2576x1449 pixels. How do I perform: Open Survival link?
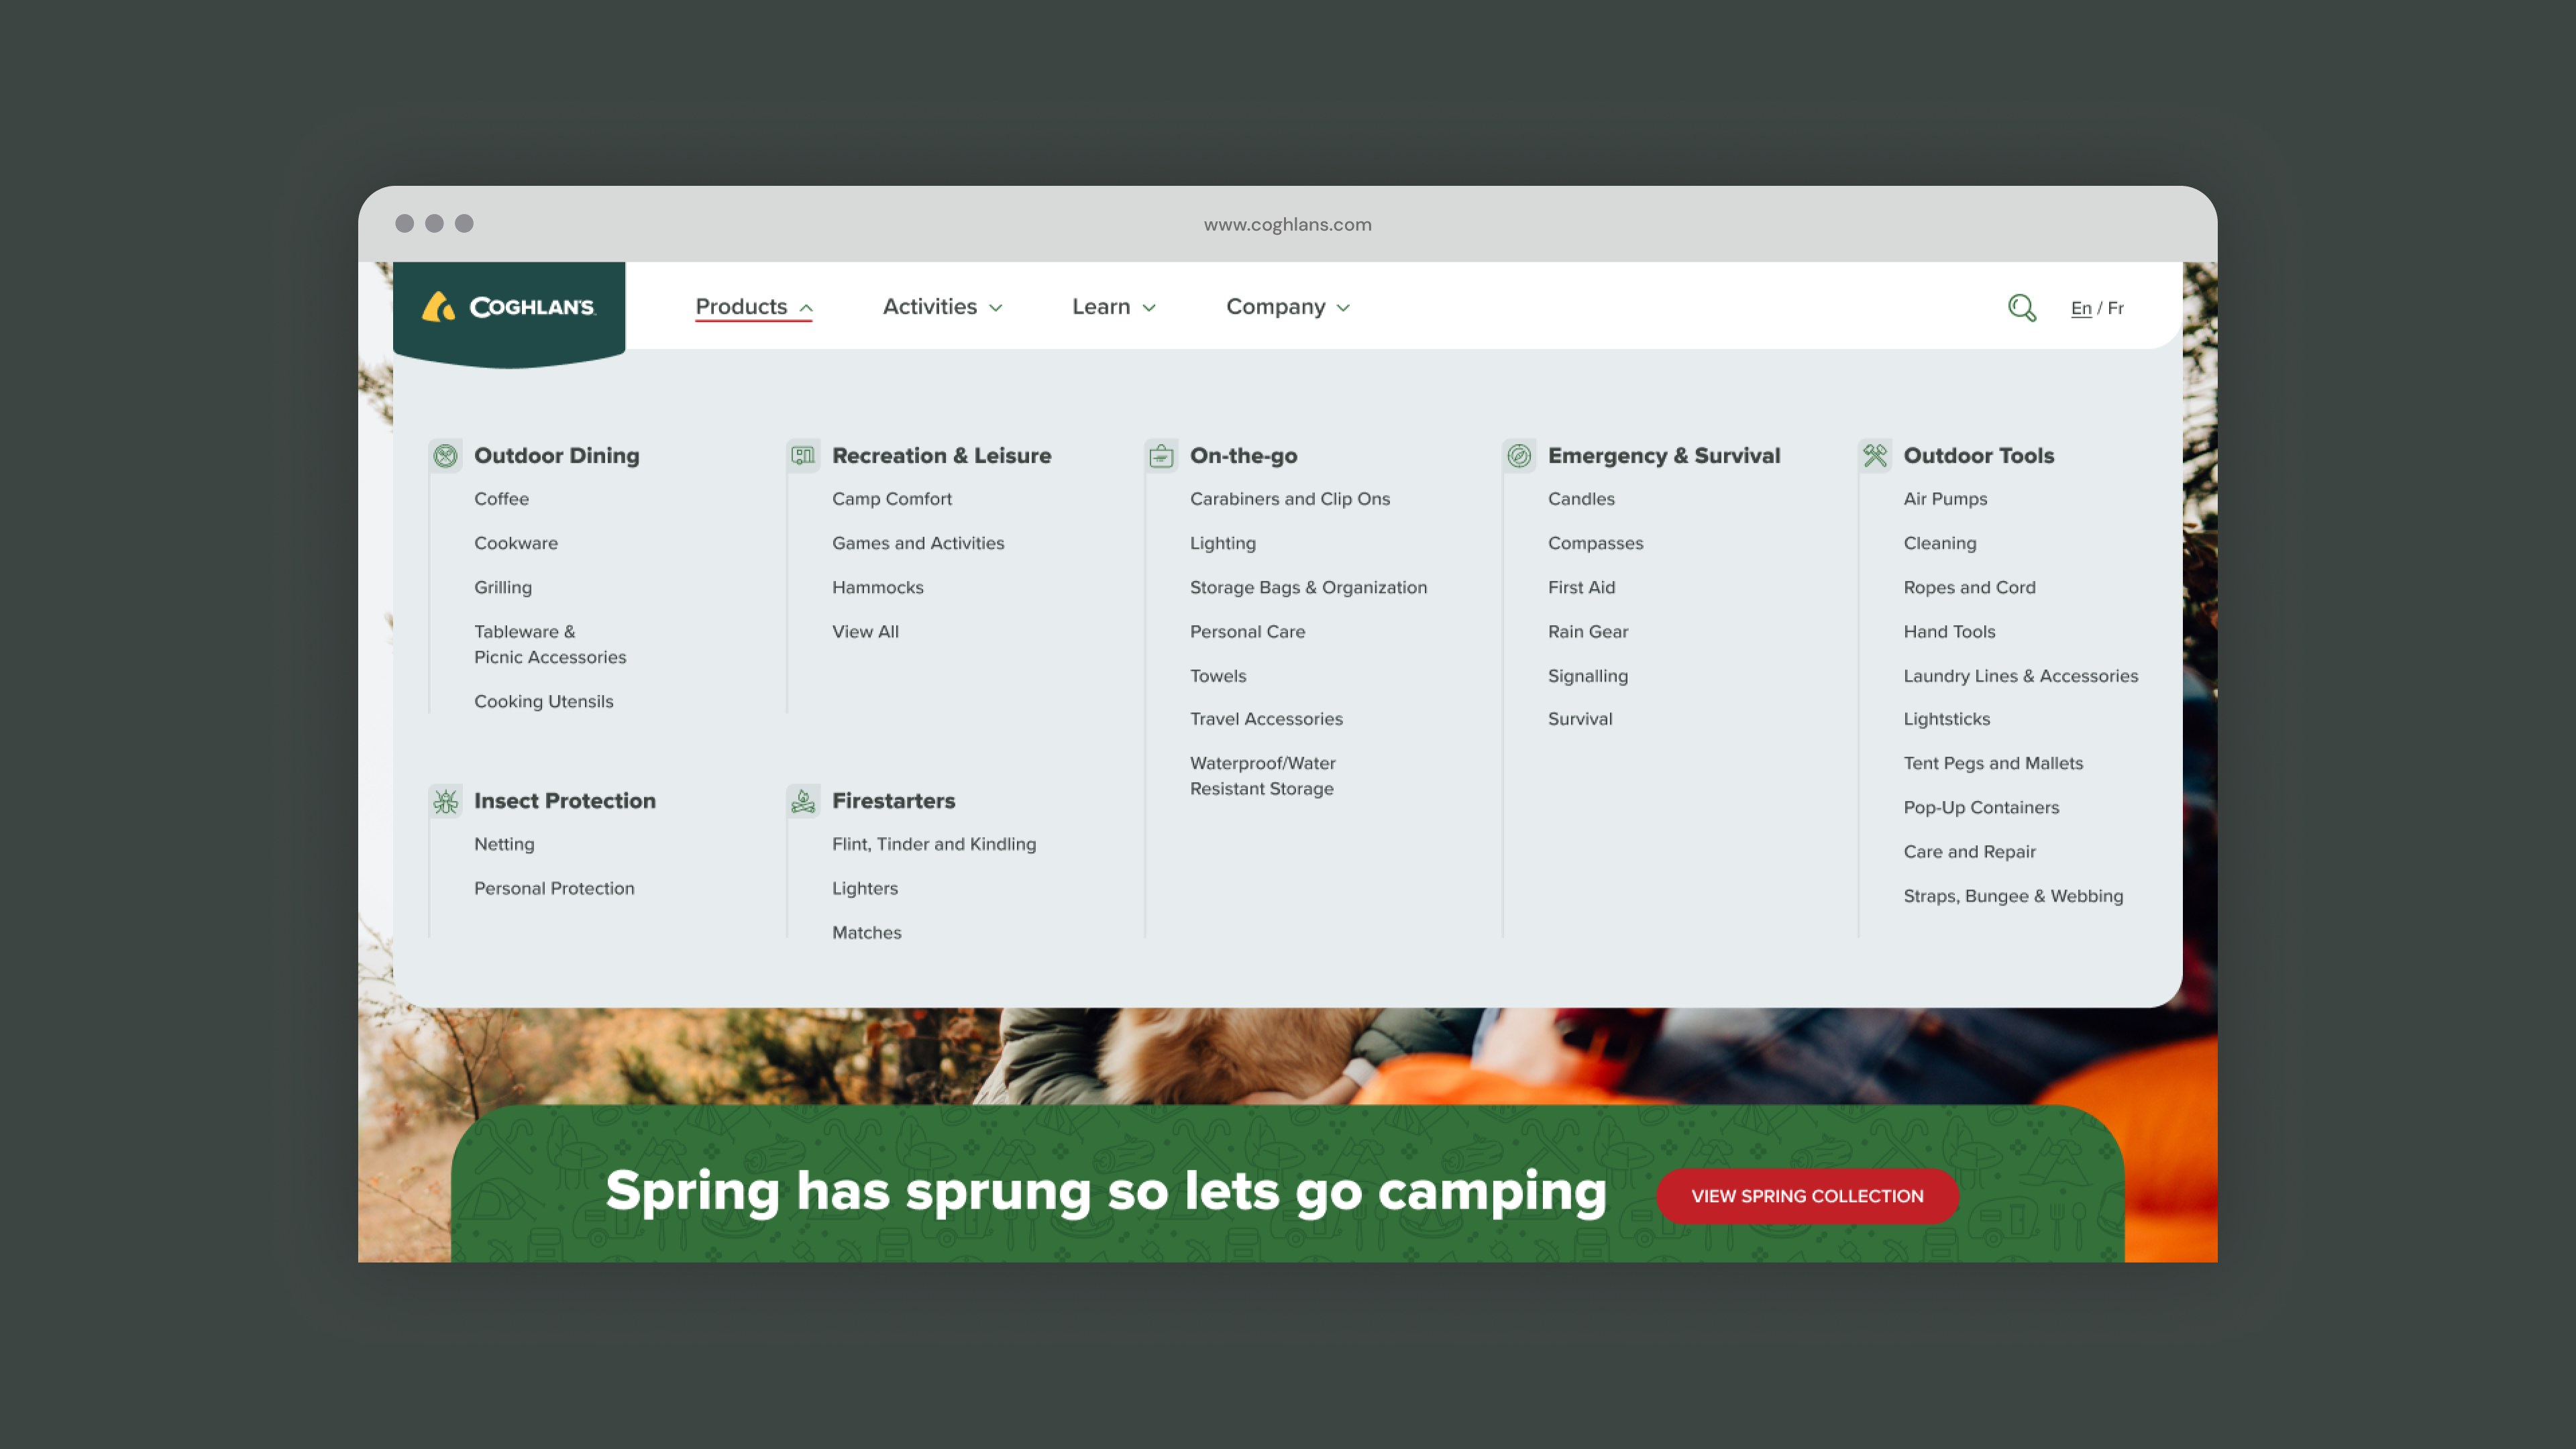pyautogui.click(x=1580, y=719)
